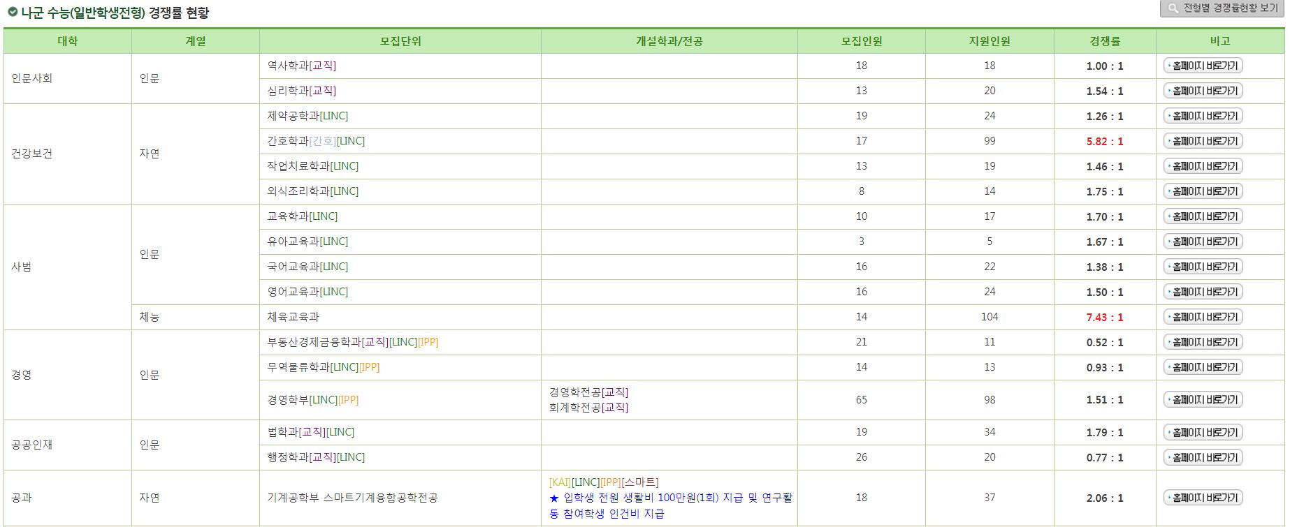The image size is (1290, 527).
Task: Click the 5.82 : 1 competition rate
Action: [1105, 141]
